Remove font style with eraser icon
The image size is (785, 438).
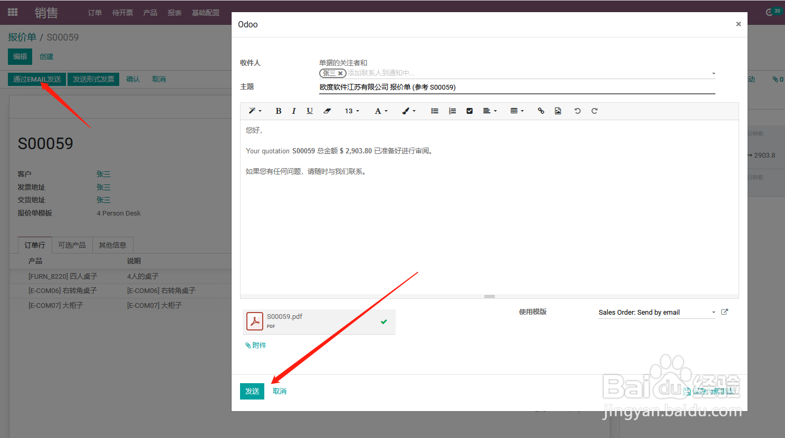pos(327,111)
